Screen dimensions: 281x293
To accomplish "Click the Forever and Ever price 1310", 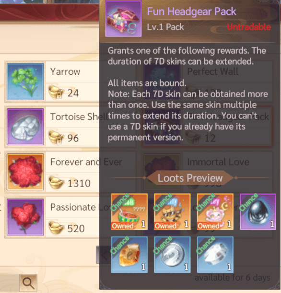I will pos(79,183).
